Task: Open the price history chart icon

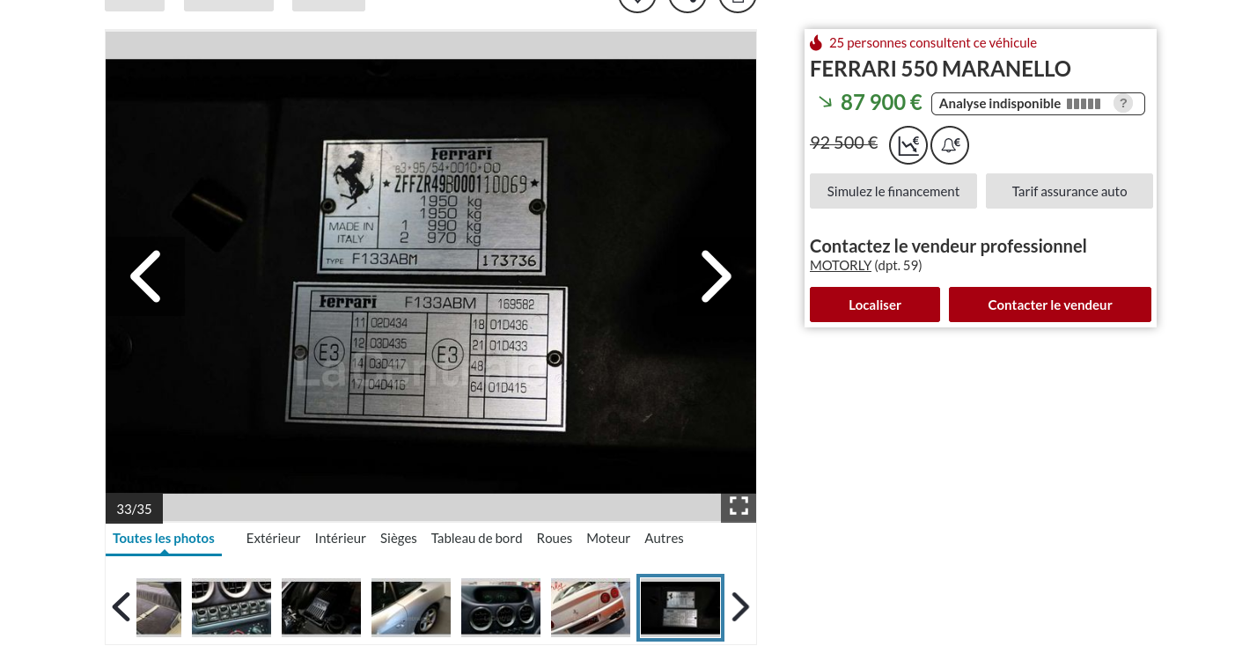Action: coord(908,144)
